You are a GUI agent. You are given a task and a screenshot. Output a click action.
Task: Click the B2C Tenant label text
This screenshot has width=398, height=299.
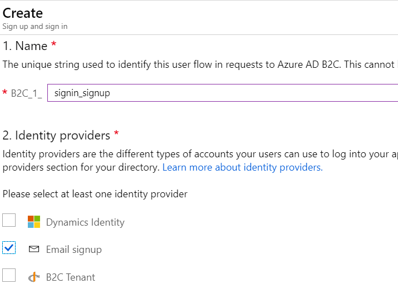tap(71, 277)
